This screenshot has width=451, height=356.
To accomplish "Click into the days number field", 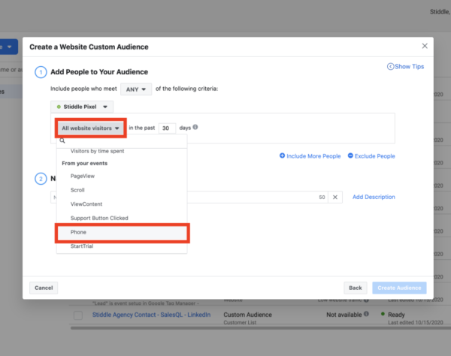I will tap(167, 128).
